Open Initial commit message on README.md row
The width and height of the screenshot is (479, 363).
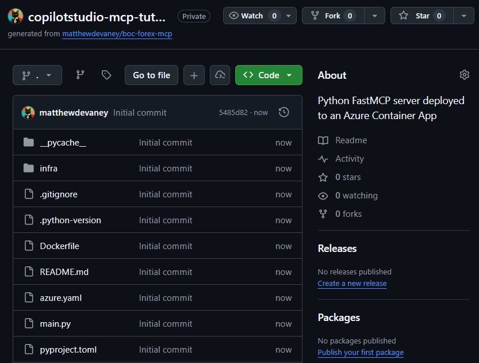pyautogui.click(x=166, y=272)
